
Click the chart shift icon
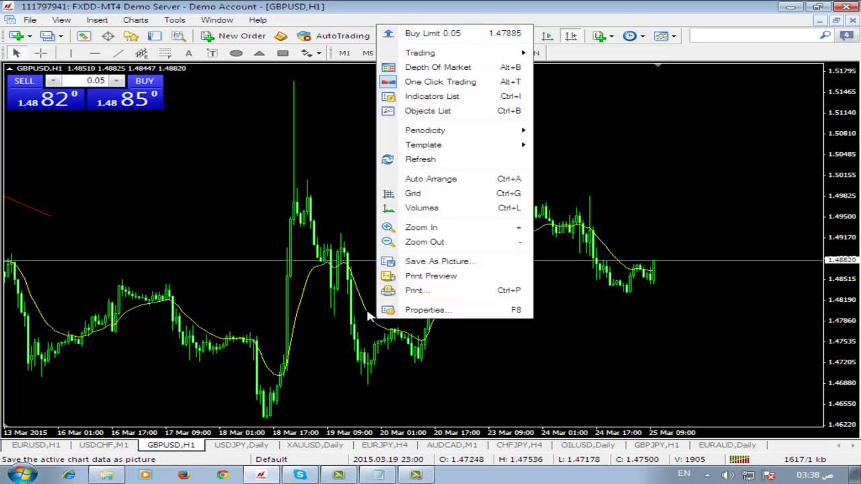tap(571, 36)
